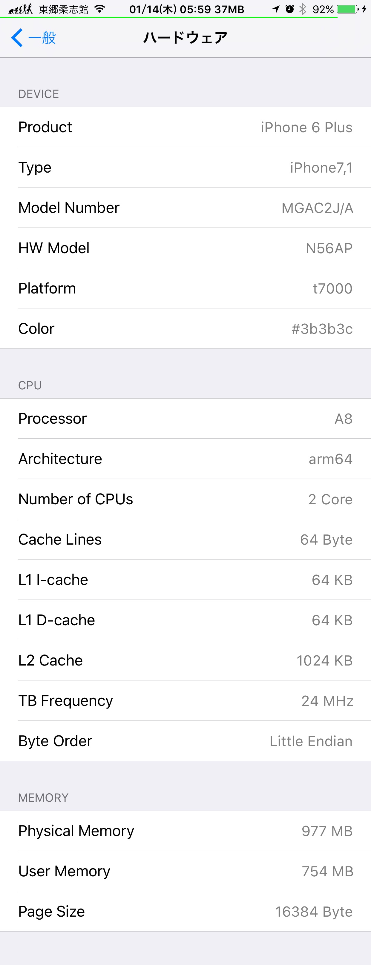Tap the alarm clock status icon
Image resolution: width=371 pixels, height=965 pixels.
coord(289,9)
